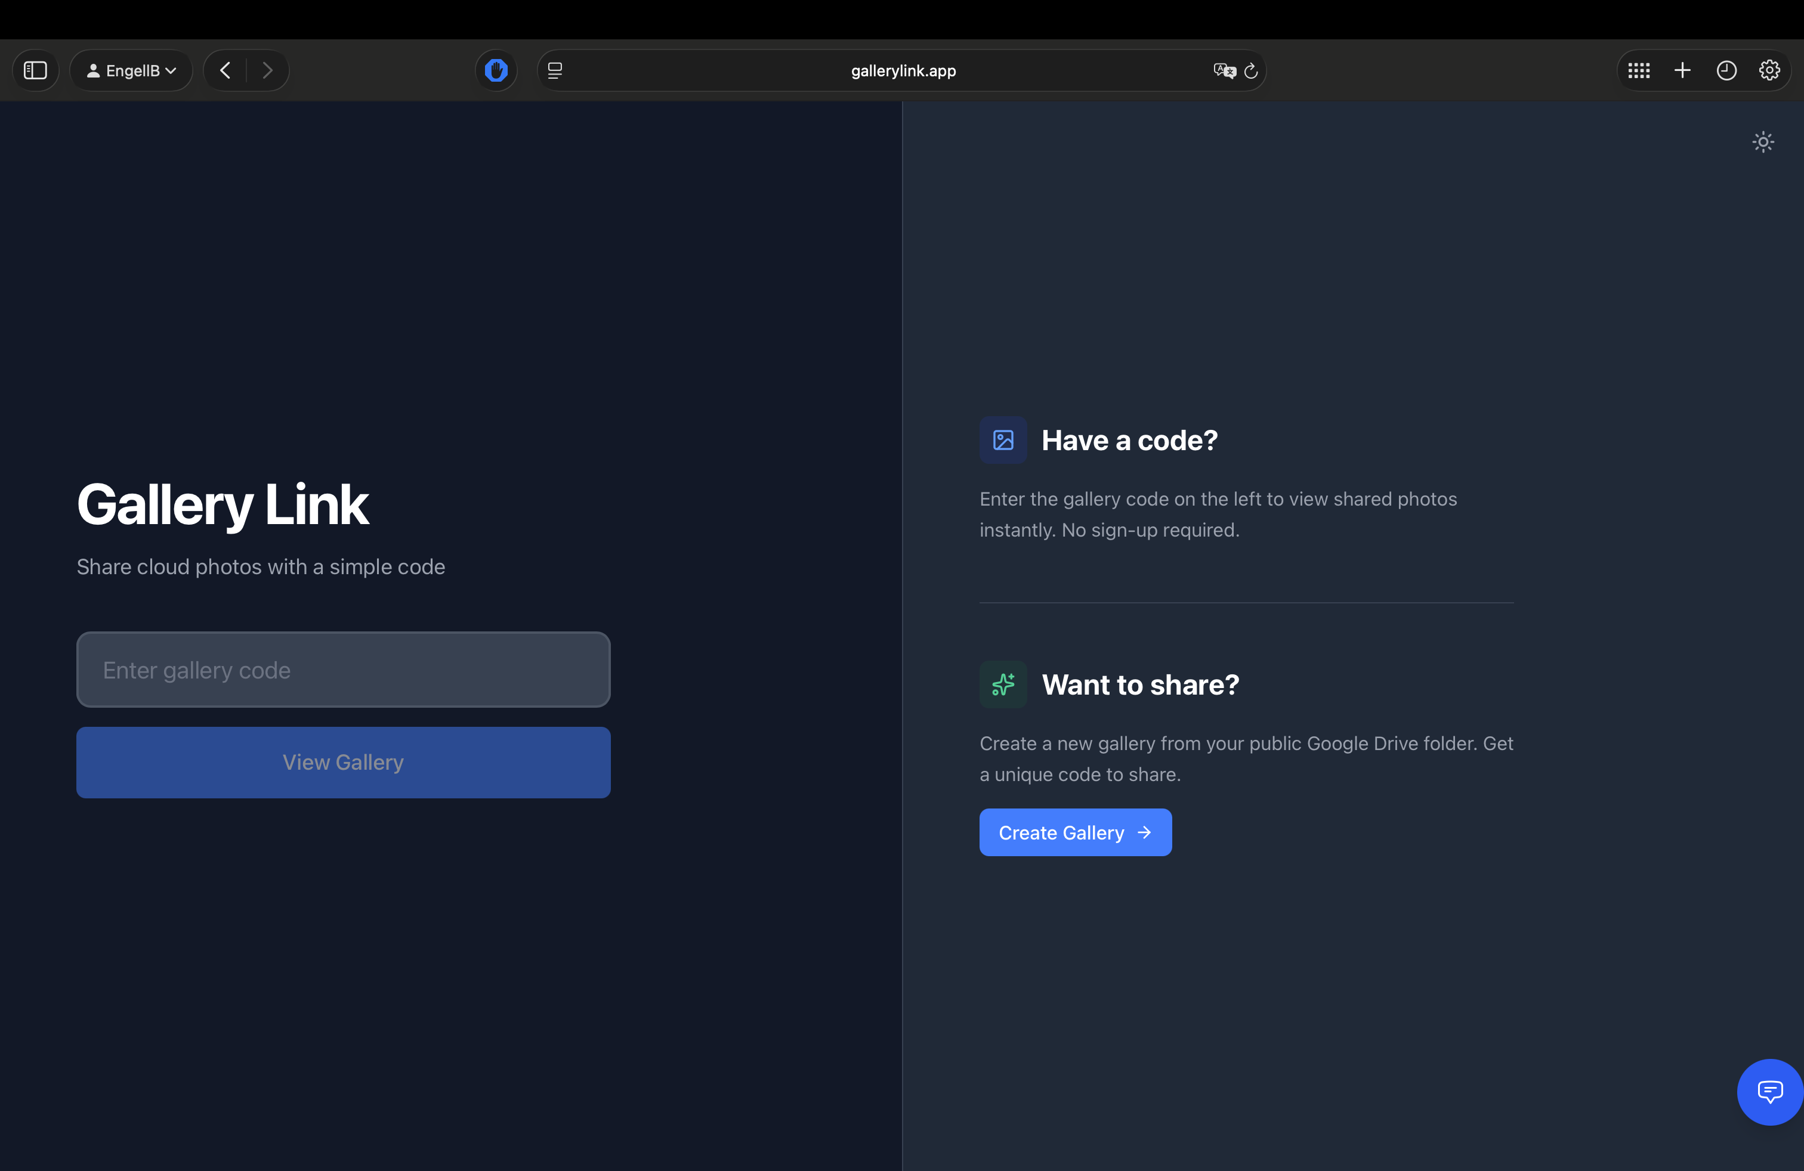Toggle the browser sidebar panel icon
1804x1171 pixels.
[x=36, y=70]
